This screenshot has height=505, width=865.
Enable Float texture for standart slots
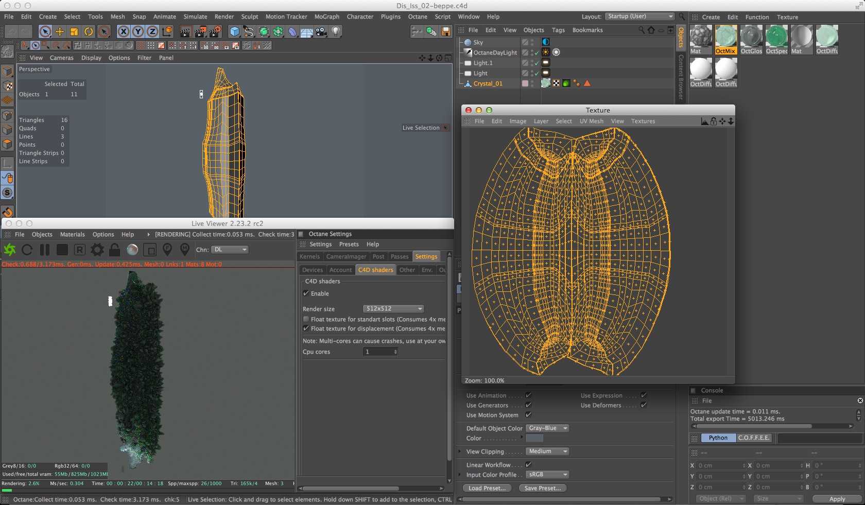coord(306,319)
